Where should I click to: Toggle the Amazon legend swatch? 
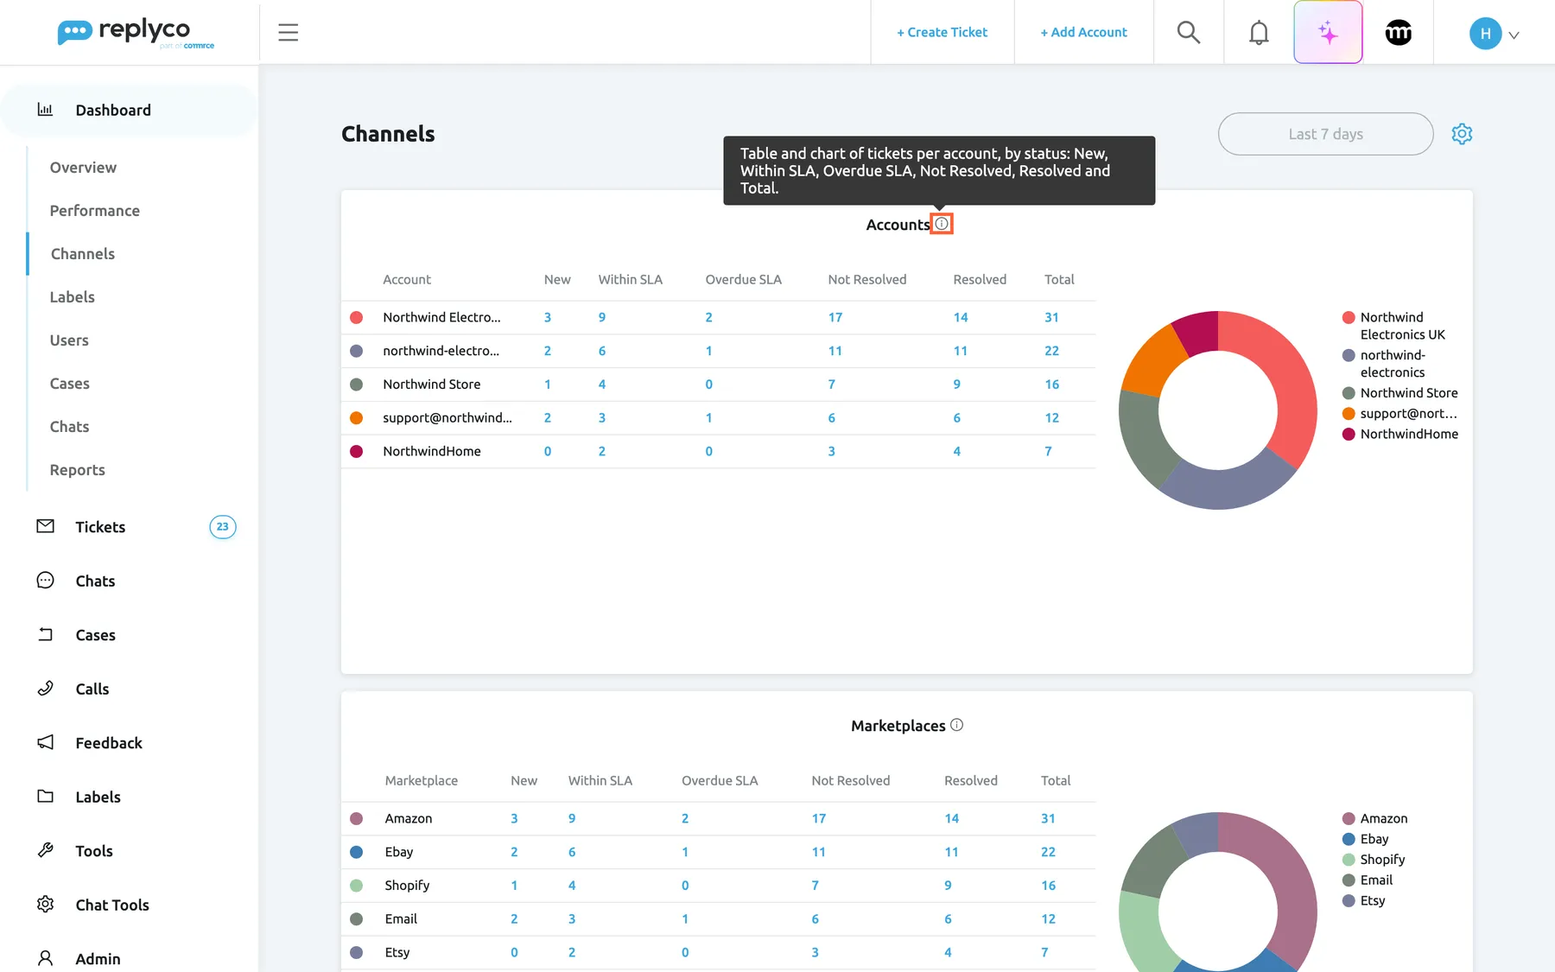pos(1349,818)
